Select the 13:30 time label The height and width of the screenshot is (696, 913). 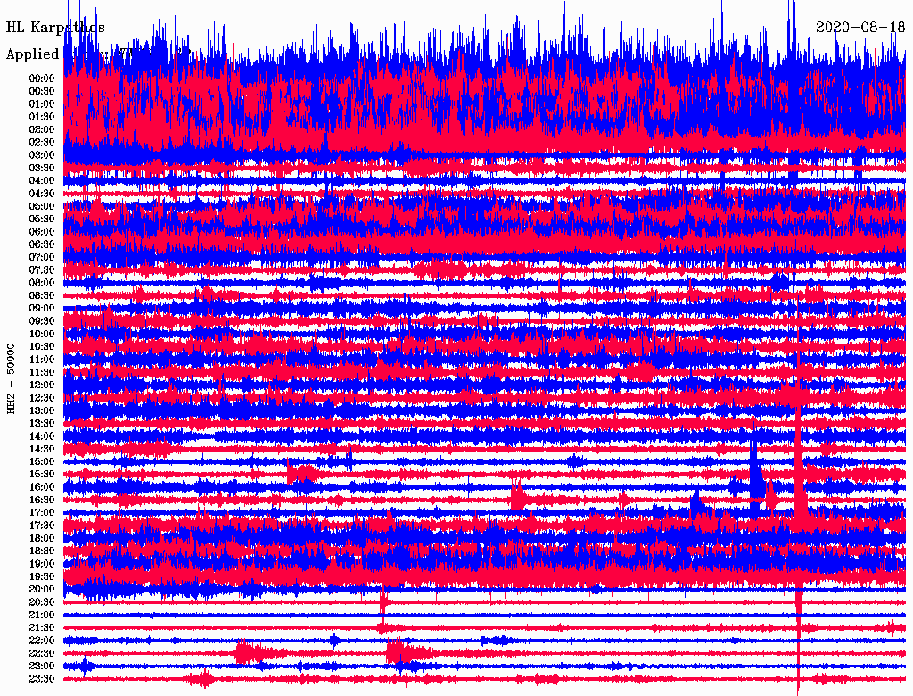42,424
